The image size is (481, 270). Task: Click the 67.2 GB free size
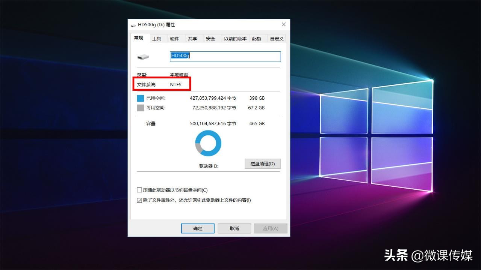[257, 108]
